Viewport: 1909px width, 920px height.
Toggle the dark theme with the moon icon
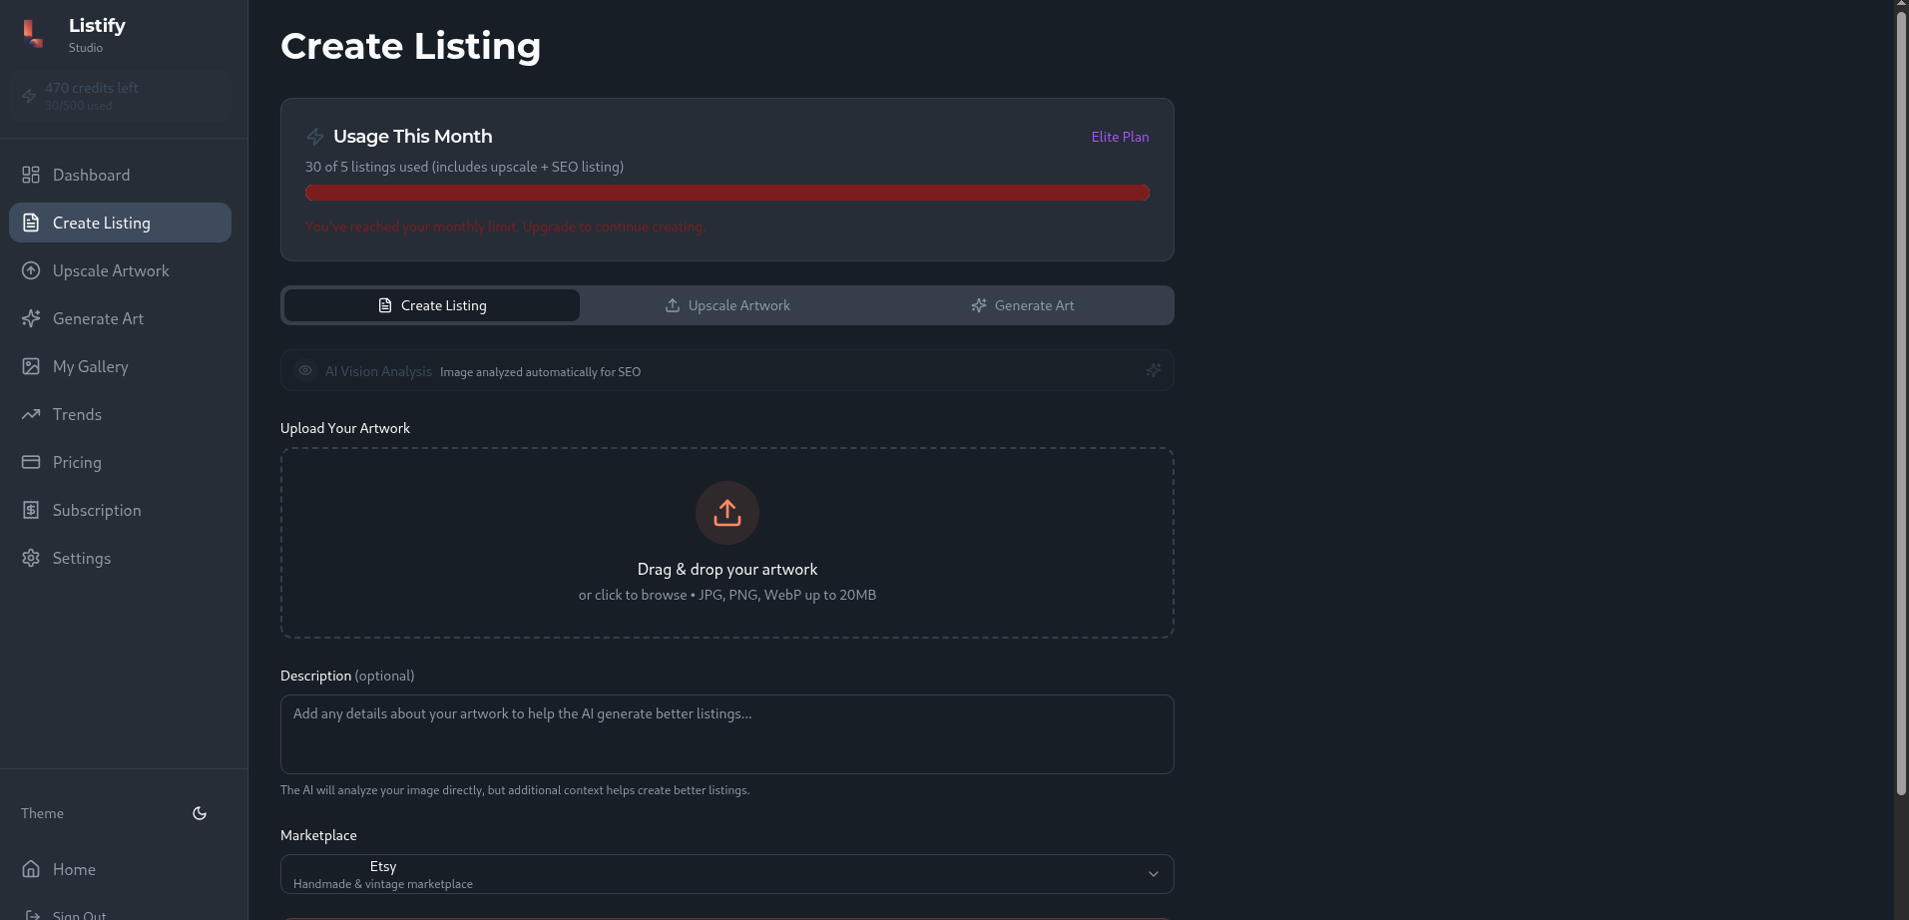pyautogui.click(x=199, y=813)
